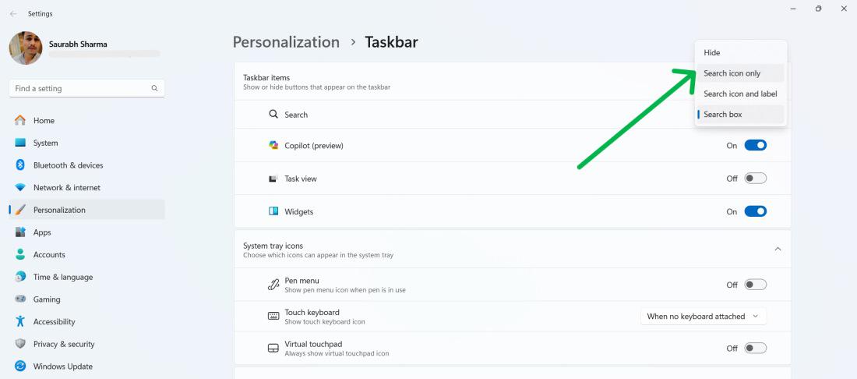Open the Home settings page
Viewport: 857px width, 379px height.
tap(44, 121)
